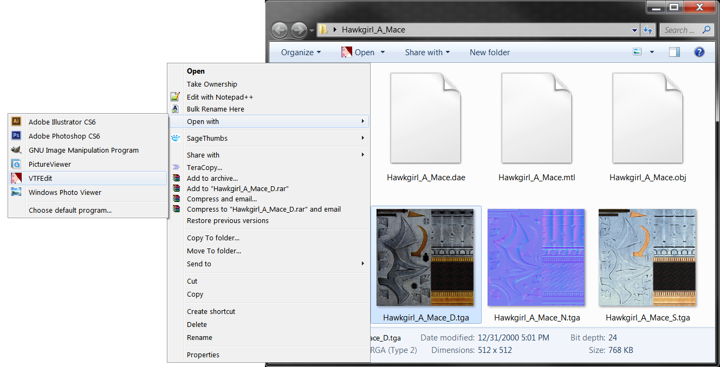
Task: Click Date modified value 12/31/2000 5:01 PM
Action: [x=514, y=337]
